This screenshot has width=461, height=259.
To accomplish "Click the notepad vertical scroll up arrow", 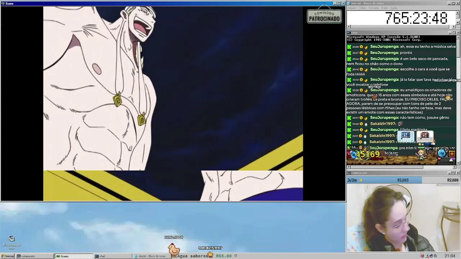I will coord(458,12).
